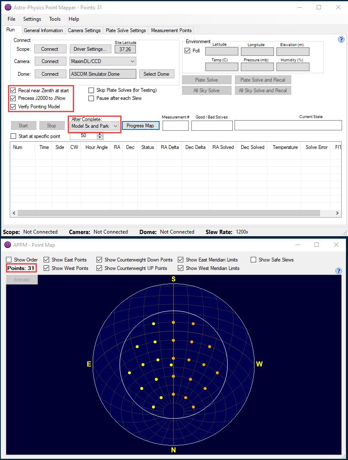Open the Tools menu

[55, 19]
